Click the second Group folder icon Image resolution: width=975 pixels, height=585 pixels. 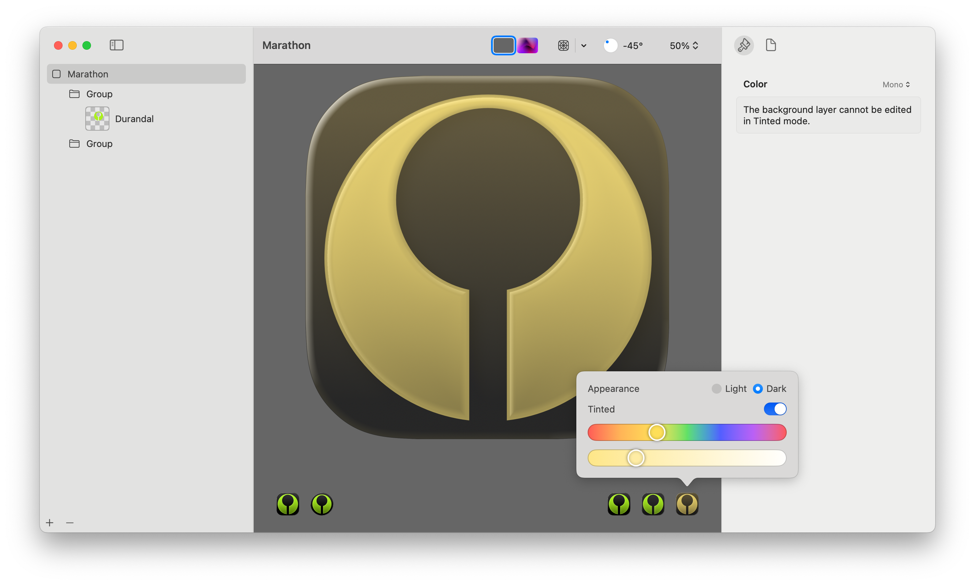point(74,143)
